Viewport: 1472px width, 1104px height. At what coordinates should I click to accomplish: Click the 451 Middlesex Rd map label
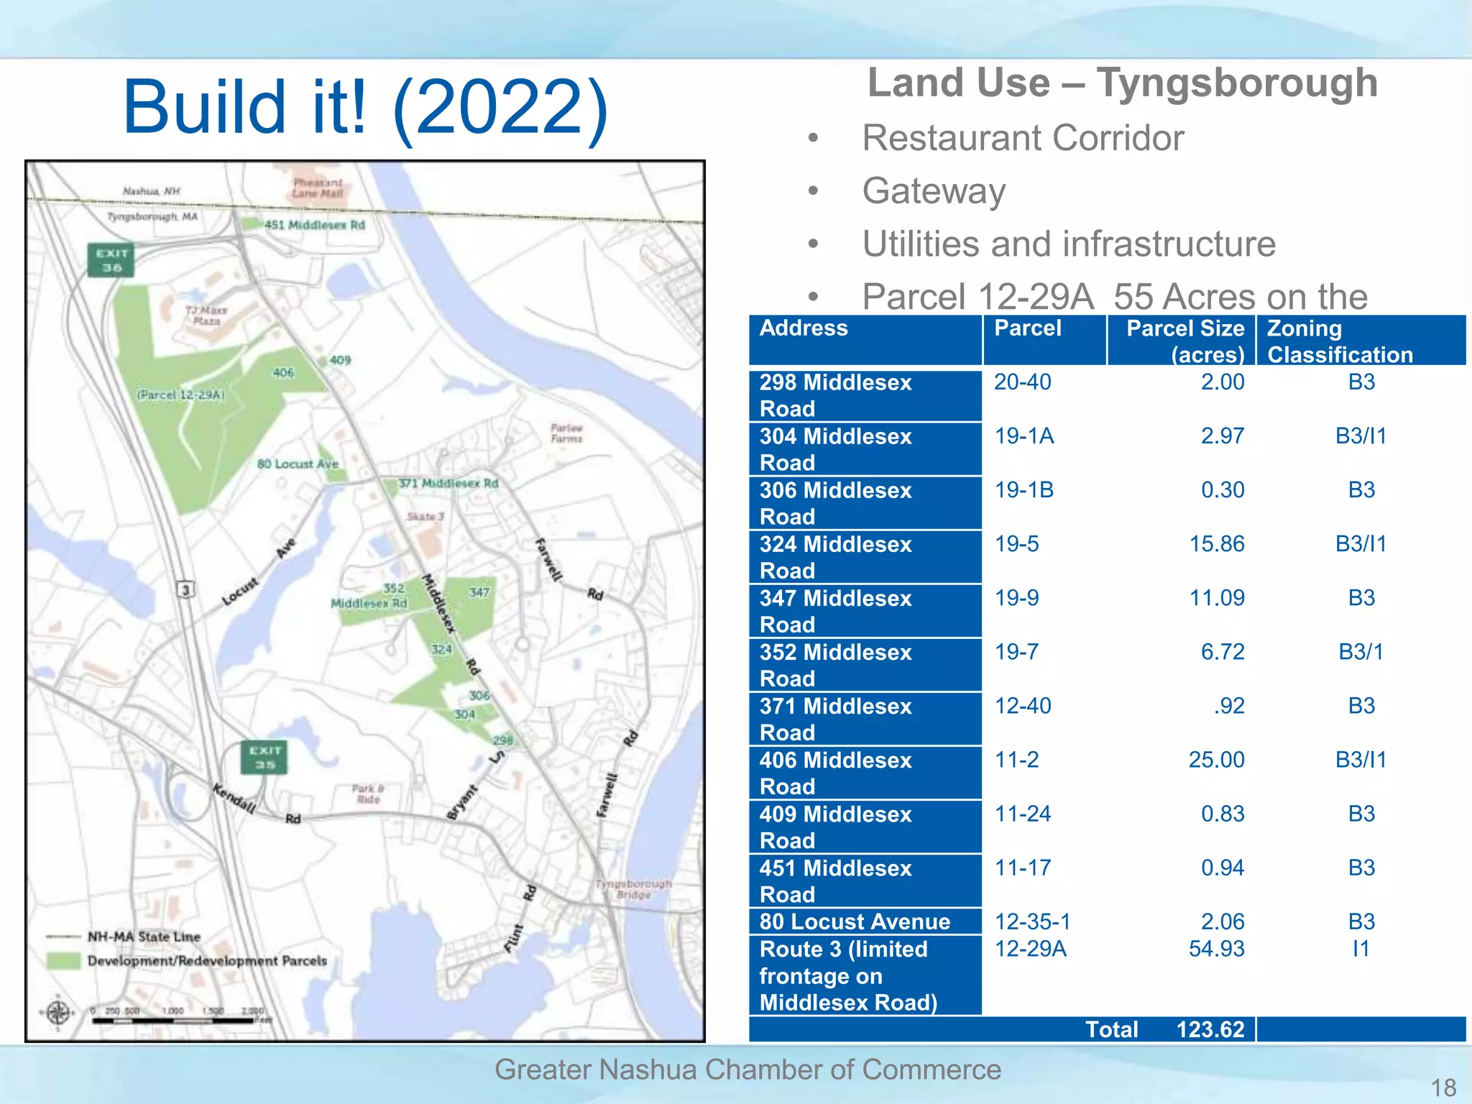[x=314, y=225]
